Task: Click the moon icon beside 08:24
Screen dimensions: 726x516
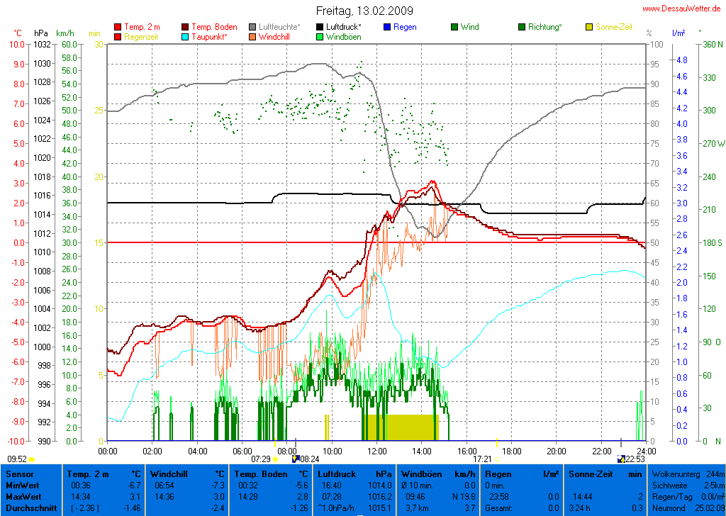Action: tap(296, 459)
